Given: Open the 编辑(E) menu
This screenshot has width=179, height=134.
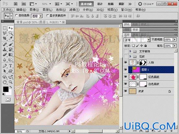Looking at the screenshot, I should pyautogui.click(x=21, y=10).
